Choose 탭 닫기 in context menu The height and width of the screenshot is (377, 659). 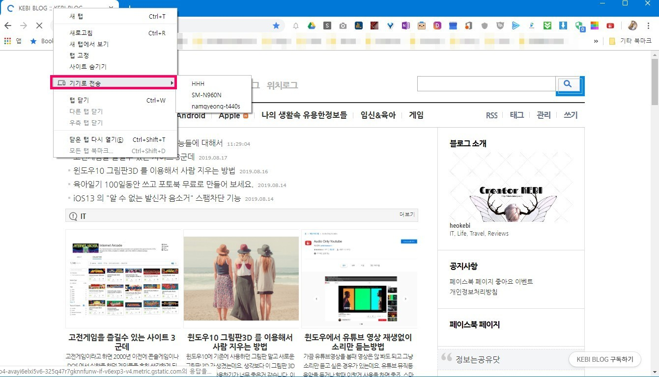coord(115,100)
